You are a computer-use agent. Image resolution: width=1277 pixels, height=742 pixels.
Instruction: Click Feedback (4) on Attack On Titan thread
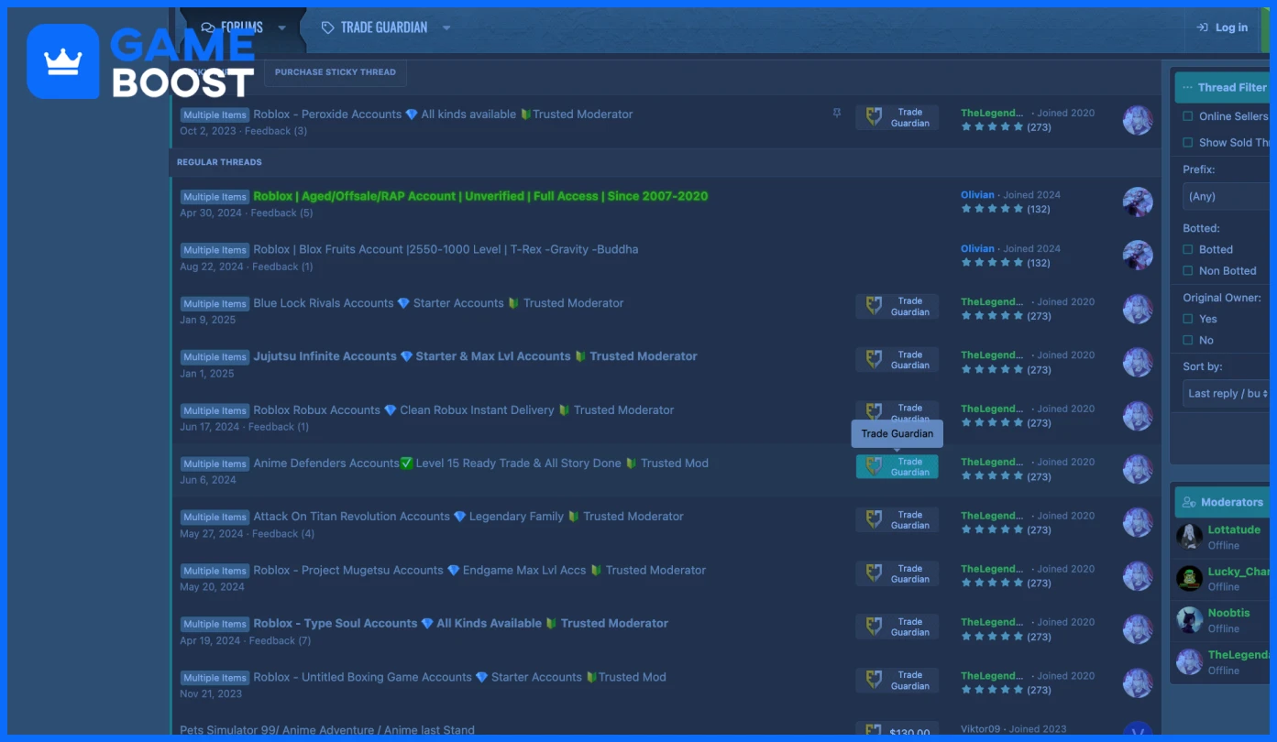pyautogui.click(x=283, y=534)
